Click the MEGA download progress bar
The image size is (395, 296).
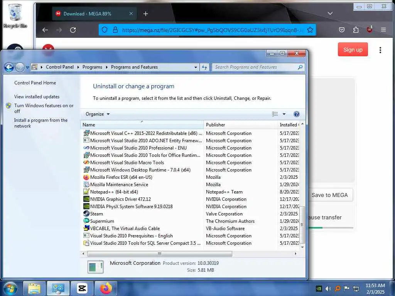[x=331, y=228]
